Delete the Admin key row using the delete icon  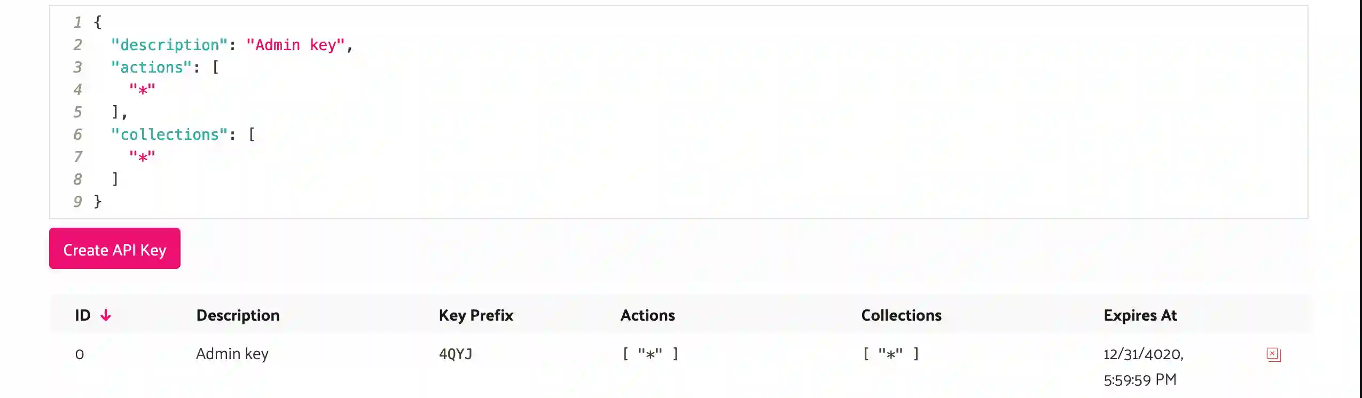pyautogui.click(x=1273, y=354)
